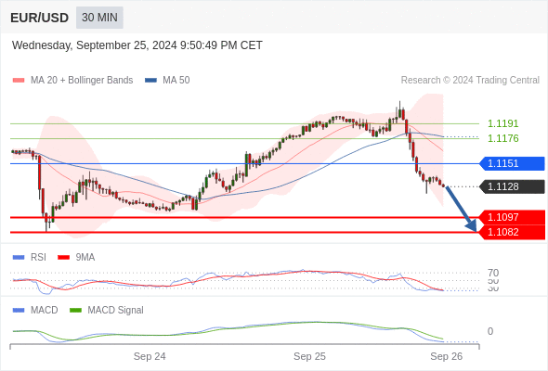Click the EUR/USD pair title

(40, 18)
